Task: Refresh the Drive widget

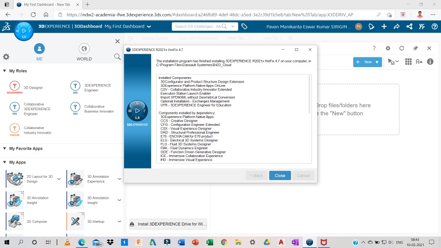Action: [401, 48]
